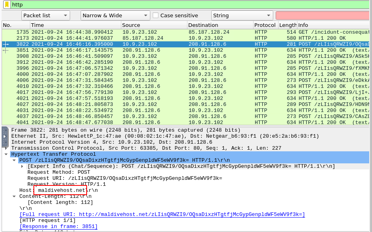Sort packets by the Time column header
372x232 pixels.
(x=75, y=25)
